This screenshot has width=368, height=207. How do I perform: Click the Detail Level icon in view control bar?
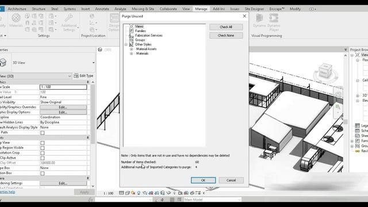(x=121, y=193)
